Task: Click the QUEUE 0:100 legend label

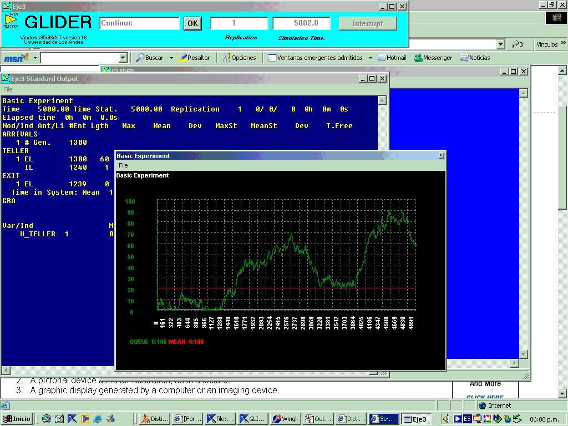Action: 148,342
